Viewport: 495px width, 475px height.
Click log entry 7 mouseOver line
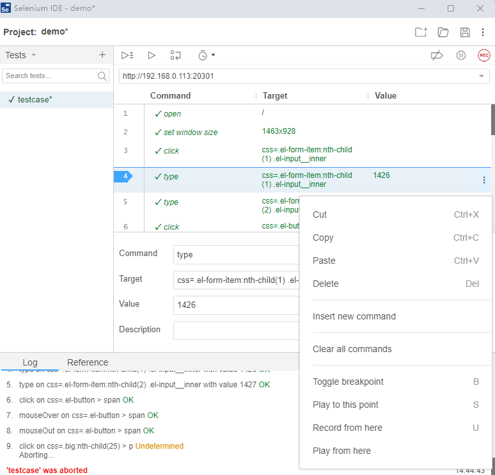click(82, 415)
